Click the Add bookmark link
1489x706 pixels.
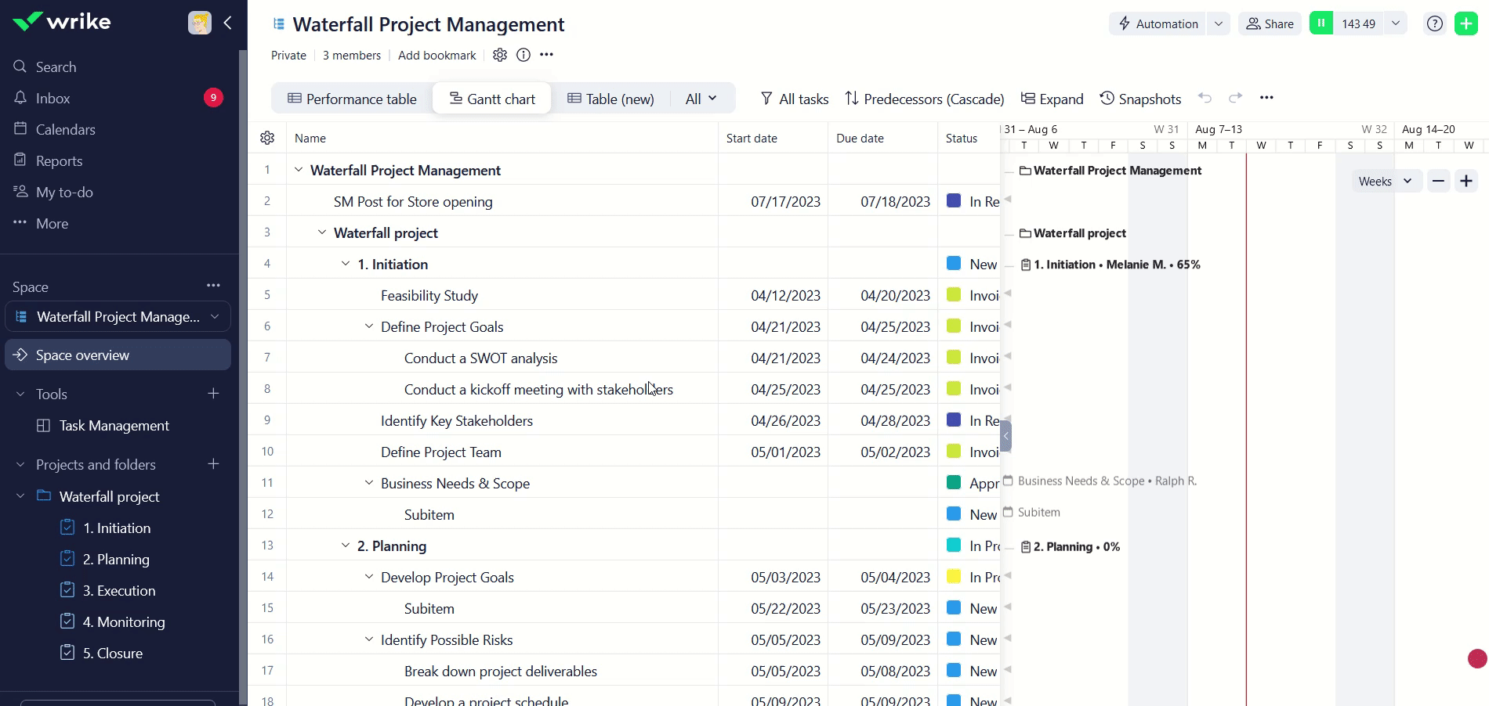(x=437, y=55)
